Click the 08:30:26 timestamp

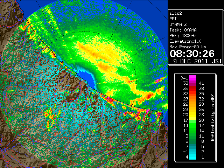pos(192,54)
